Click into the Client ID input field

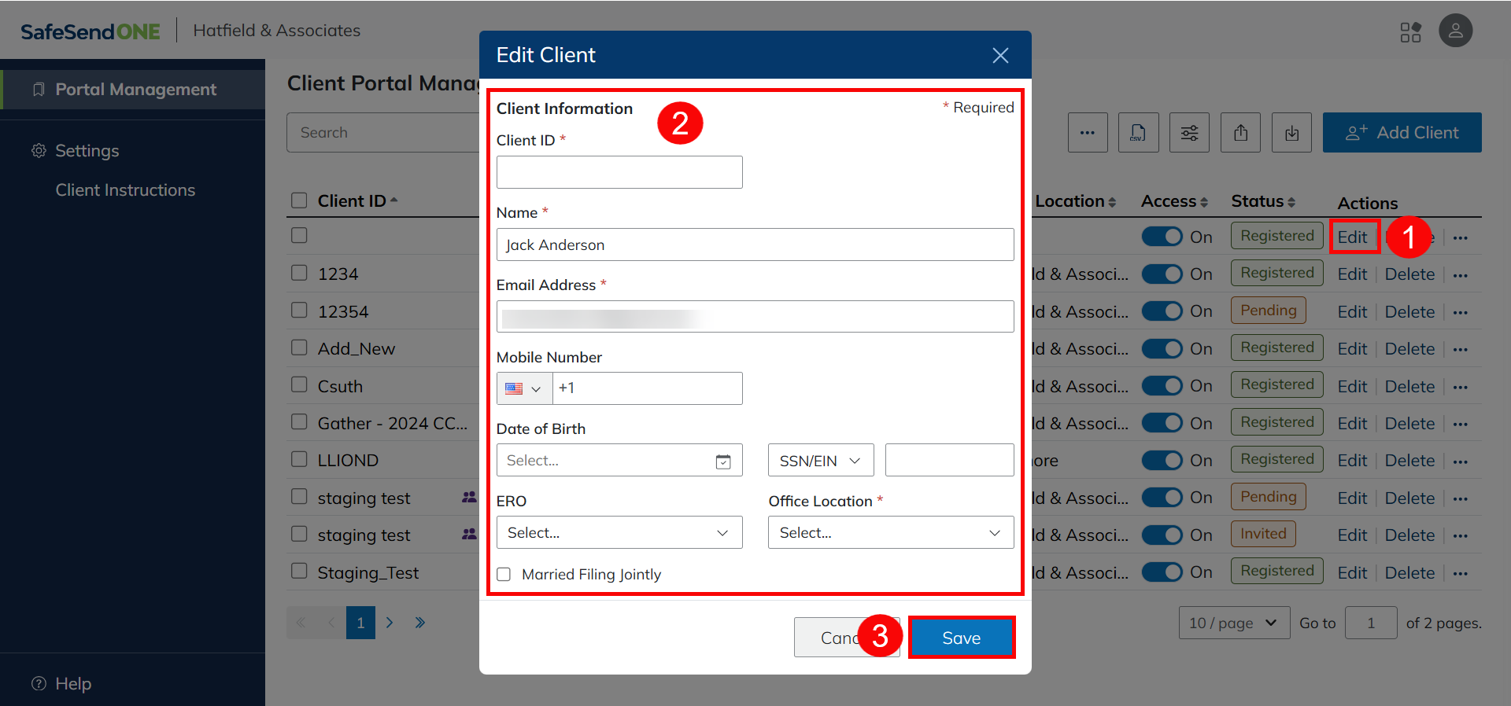(x=619, y=172)
